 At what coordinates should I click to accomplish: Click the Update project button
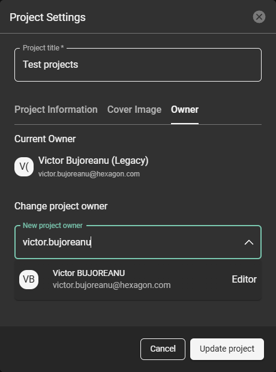pos(227,349)
